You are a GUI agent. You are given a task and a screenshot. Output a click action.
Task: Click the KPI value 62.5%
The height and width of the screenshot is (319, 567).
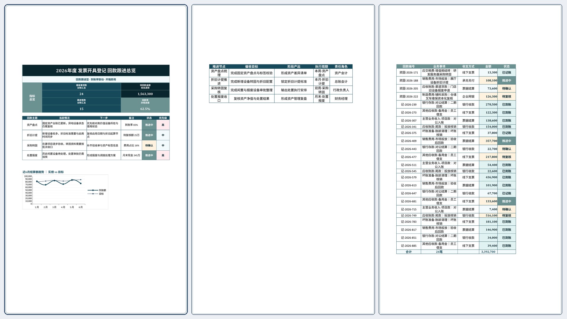pos(145,109)
